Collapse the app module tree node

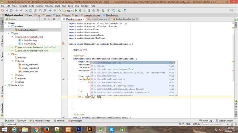coord(6,23)
